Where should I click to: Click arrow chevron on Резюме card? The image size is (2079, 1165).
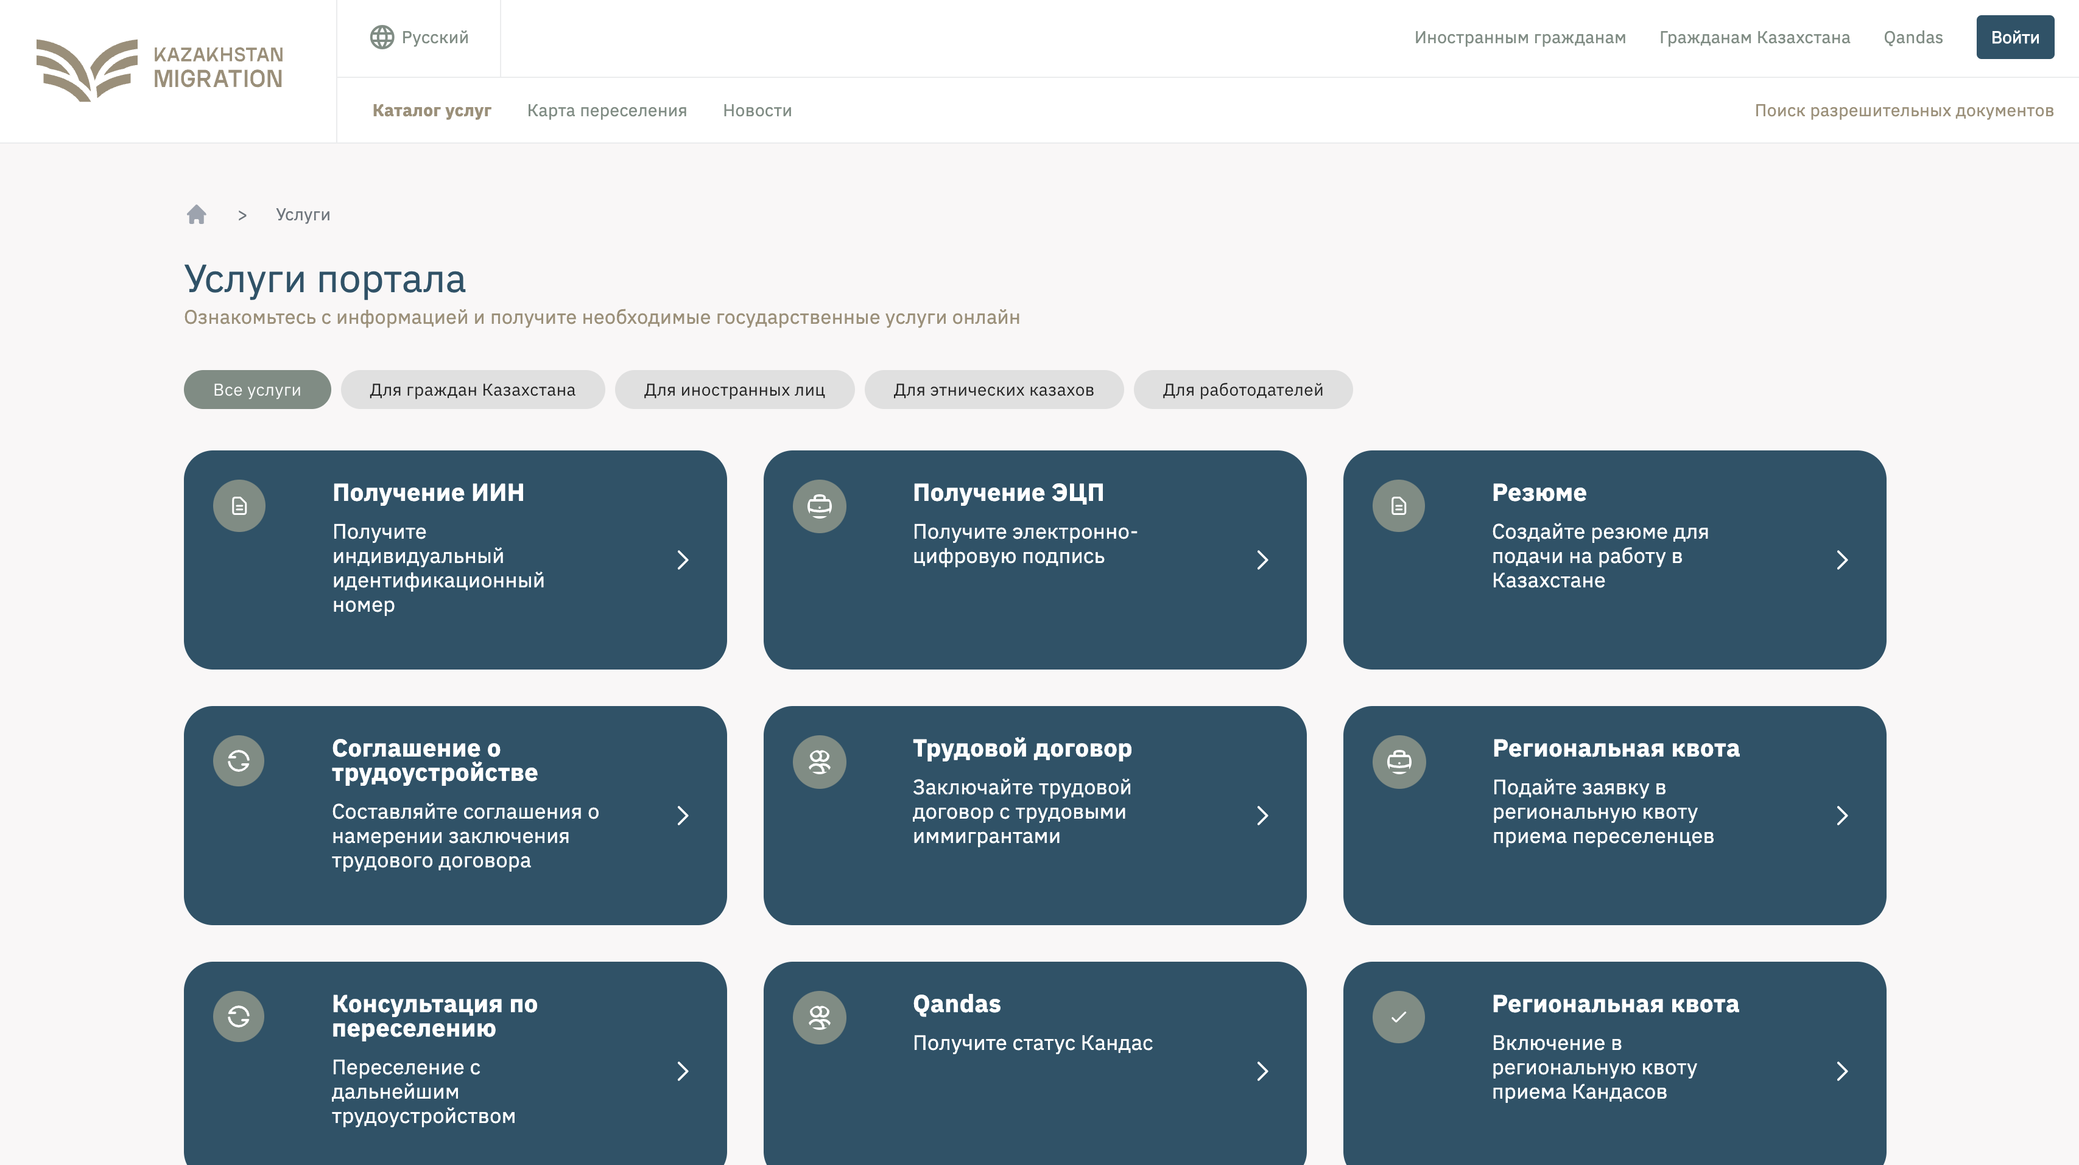(1843, 560)
